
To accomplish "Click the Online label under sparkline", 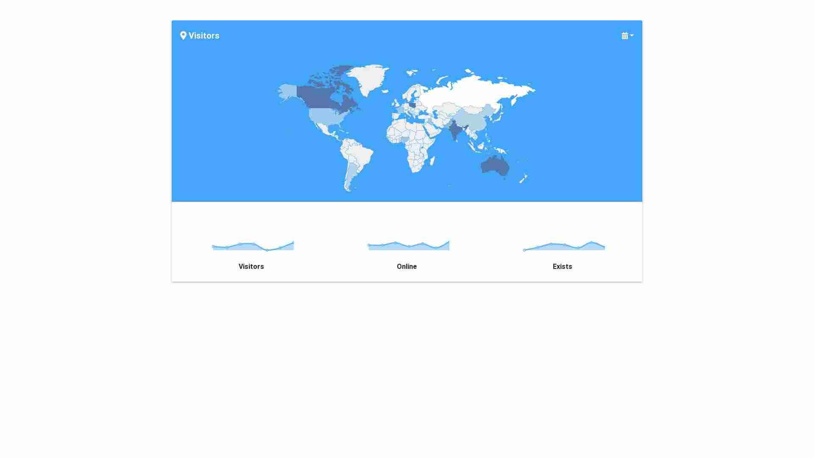I will tap(407, 266).
